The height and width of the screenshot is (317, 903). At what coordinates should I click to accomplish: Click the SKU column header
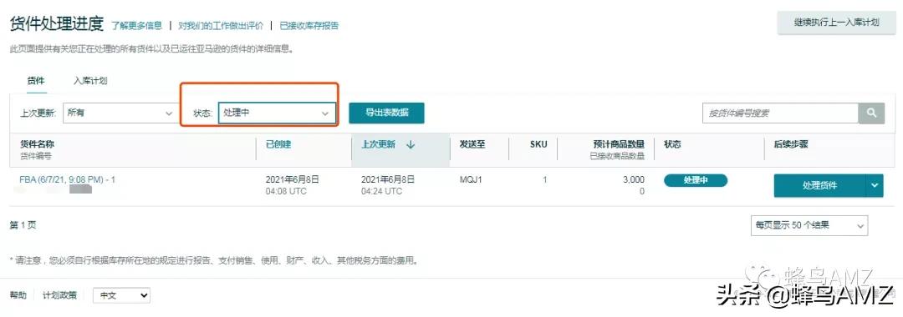[538, 144]
